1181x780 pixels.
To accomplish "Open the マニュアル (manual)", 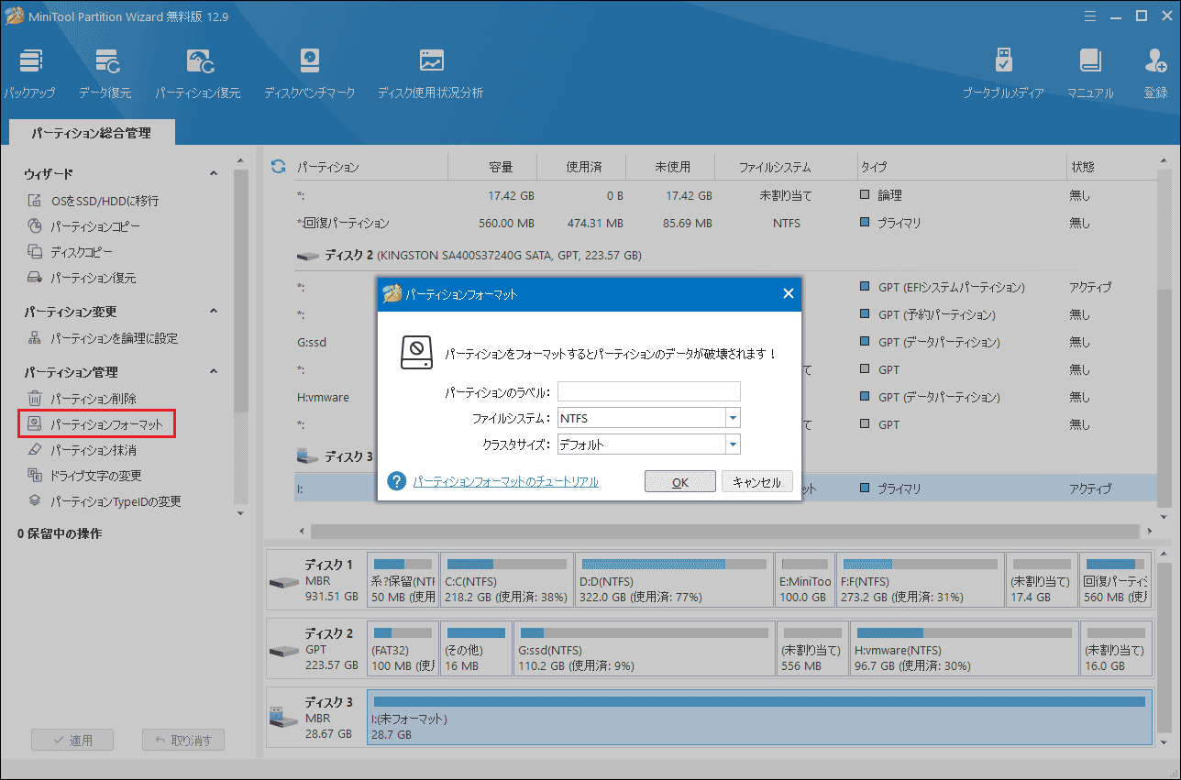I will pos(1089,71).
